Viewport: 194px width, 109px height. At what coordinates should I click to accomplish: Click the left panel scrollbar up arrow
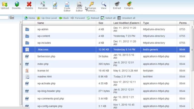pyautogui.click(x=21, y=22)
